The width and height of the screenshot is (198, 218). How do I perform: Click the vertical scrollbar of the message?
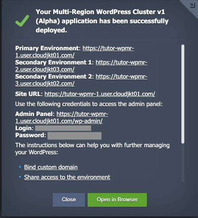coord(183,94)
